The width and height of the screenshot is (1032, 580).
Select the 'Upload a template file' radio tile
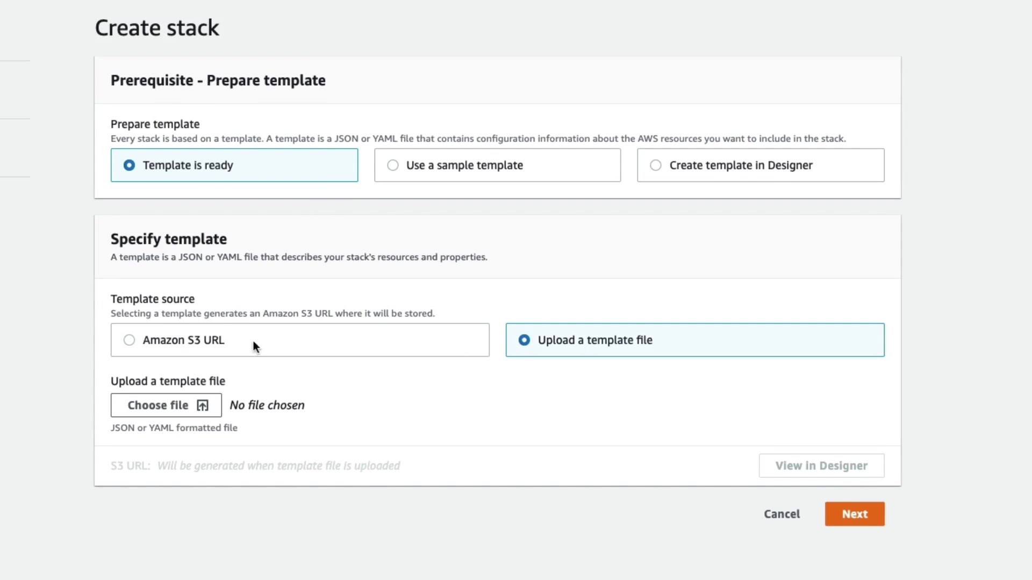(x=524, y=340)
